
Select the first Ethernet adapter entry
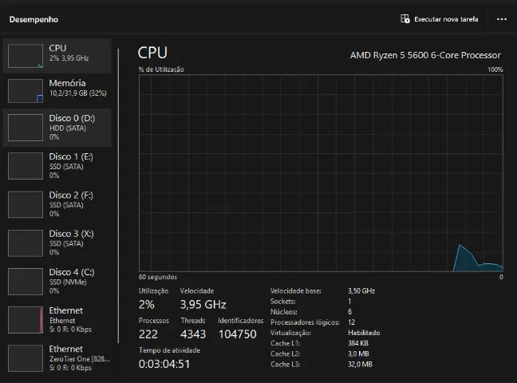(57, 320)
